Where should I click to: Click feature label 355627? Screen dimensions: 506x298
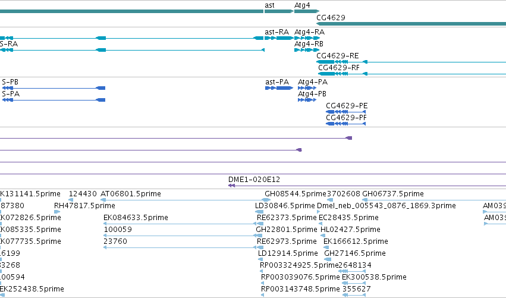(357, 289)
